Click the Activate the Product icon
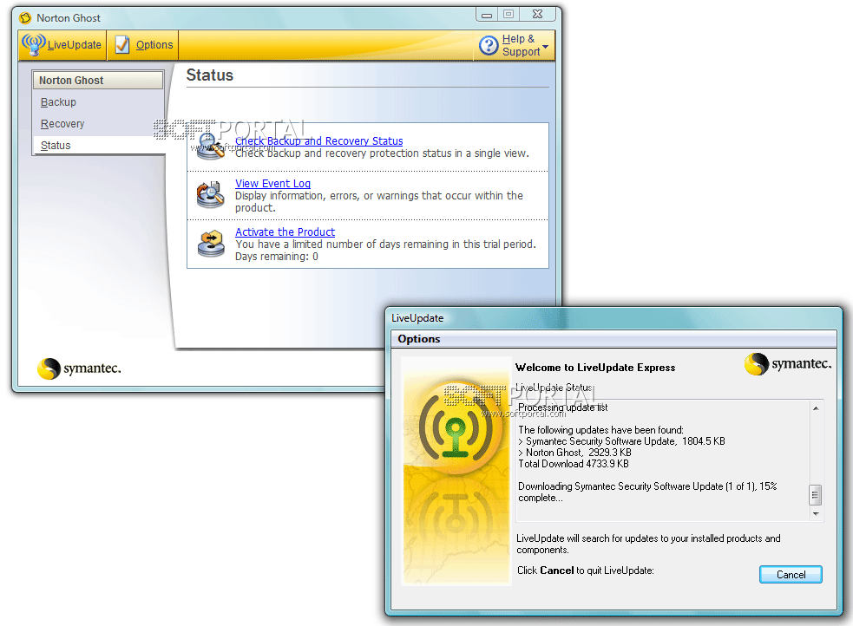Screen dimensions: 853x626 tap(211, 244)
